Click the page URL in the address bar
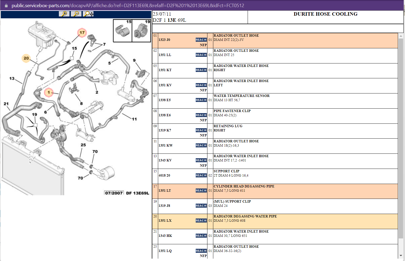The width and height of the screenshot is (405, 261). pos(128,6)
